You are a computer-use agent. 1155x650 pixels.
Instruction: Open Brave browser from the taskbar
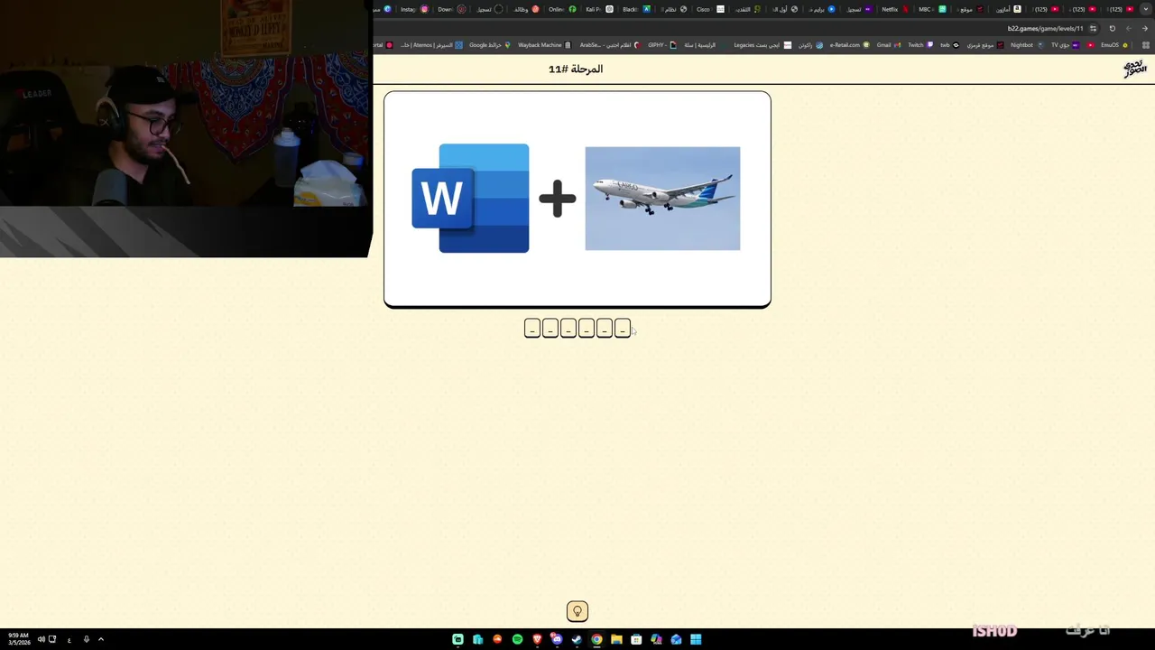pos(537,639)
